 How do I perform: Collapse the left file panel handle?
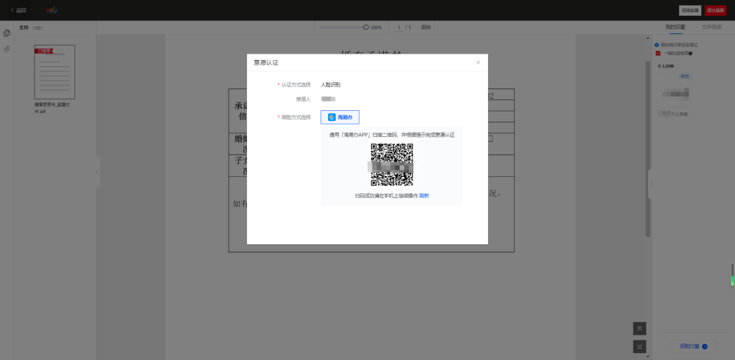tap(97, 172)
